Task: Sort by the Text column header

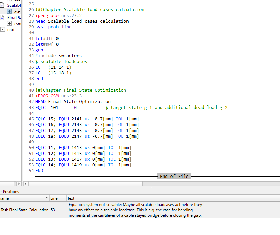Action: pos(71,198)
